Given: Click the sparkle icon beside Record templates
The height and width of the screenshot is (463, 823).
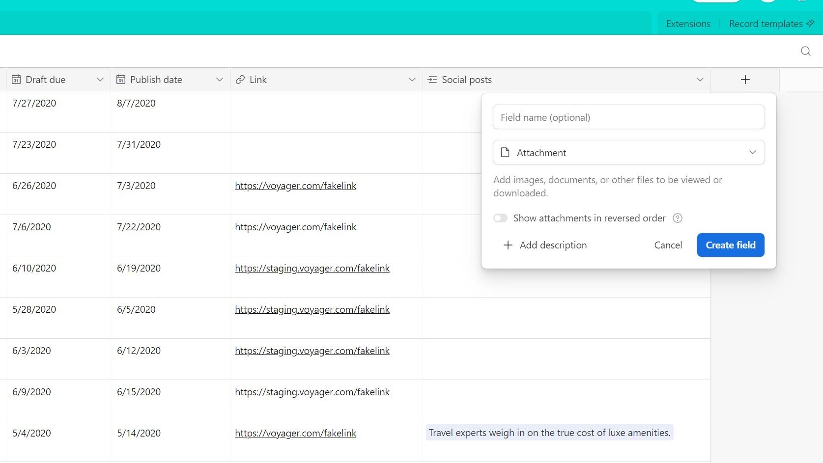Looking at the screenshot, I should tap(811, 23).
